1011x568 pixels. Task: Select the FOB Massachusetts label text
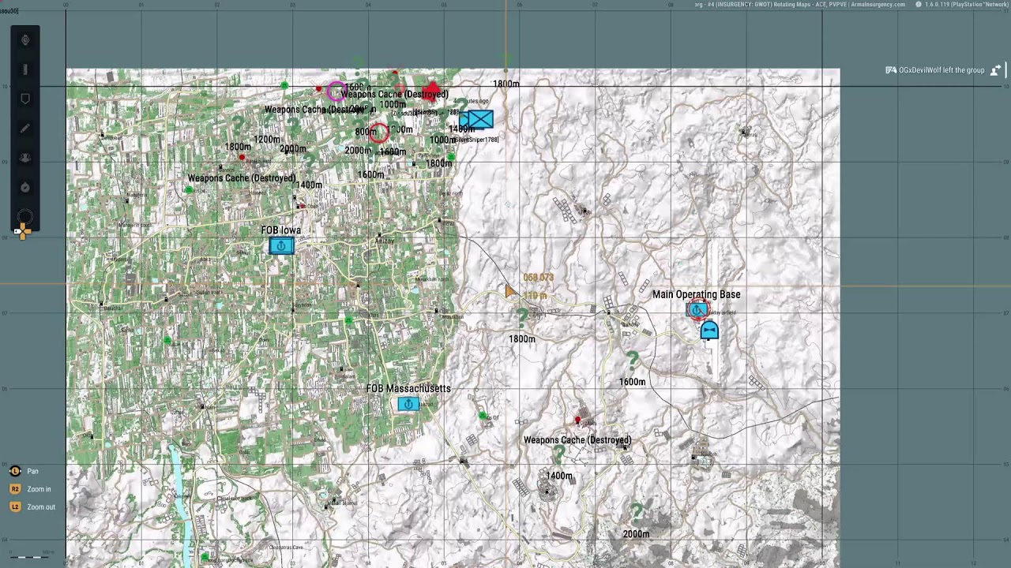[408, 389]
